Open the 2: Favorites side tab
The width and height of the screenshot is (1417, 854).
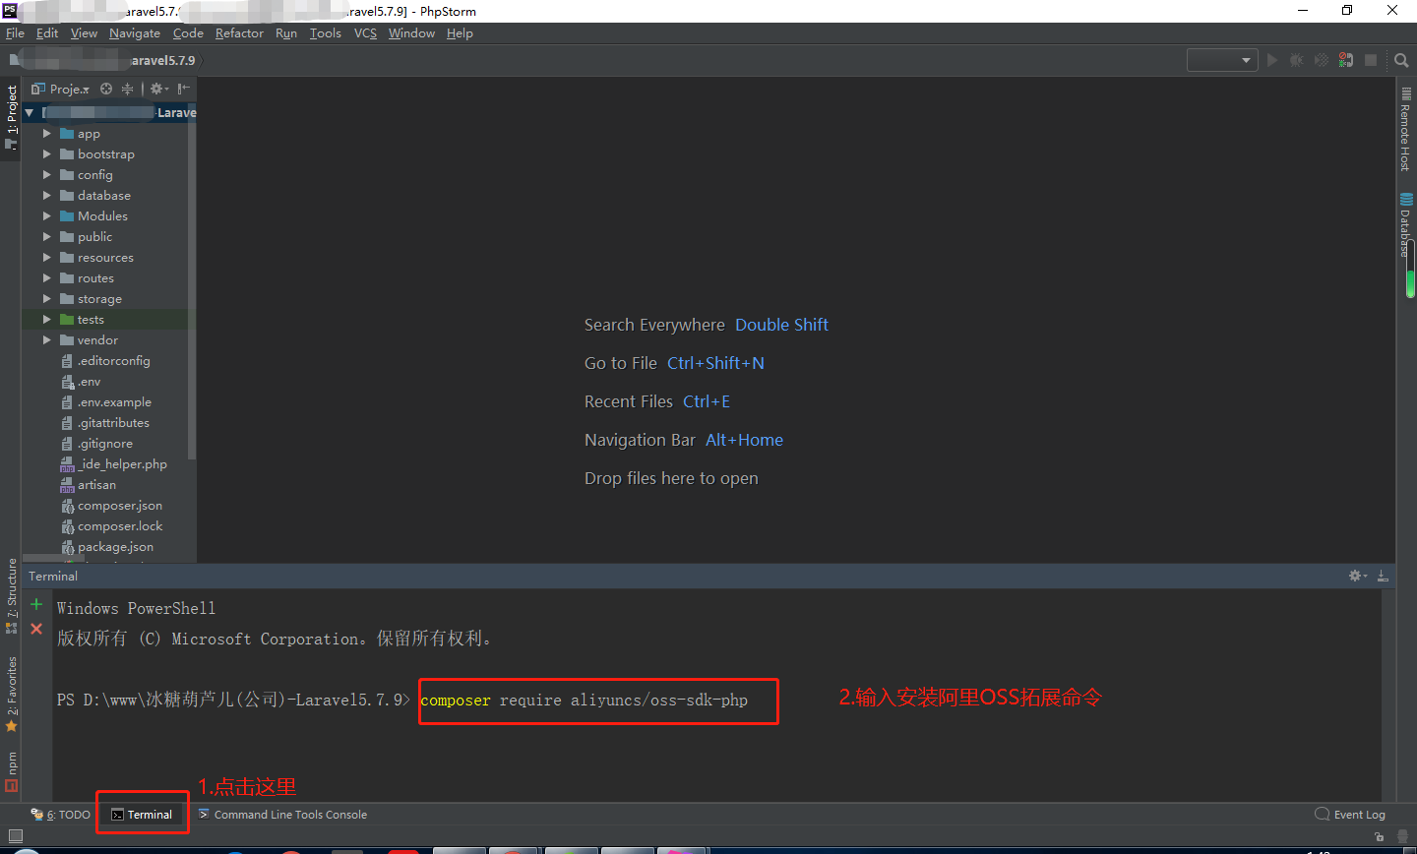click(x=11, y=693)
